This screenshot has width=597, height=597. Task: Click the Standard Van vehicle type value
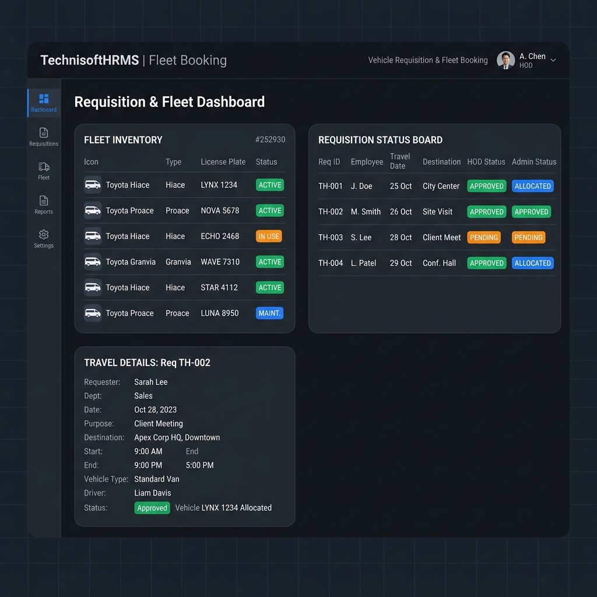[x=156, y=479]
